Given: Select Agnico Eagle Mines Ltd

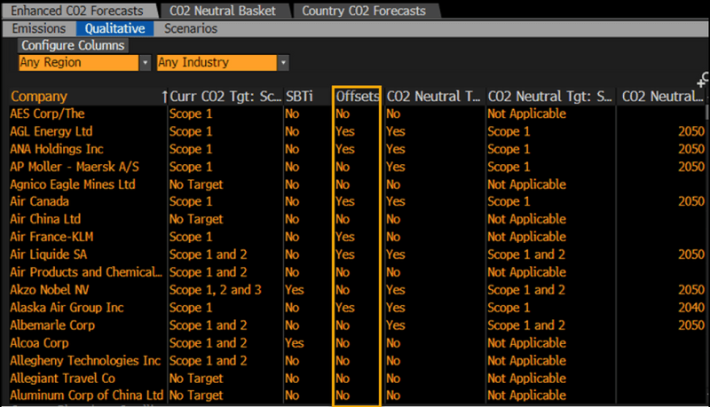Looking at the screenshot, I should pyautogui.click(x=73, y=184).
